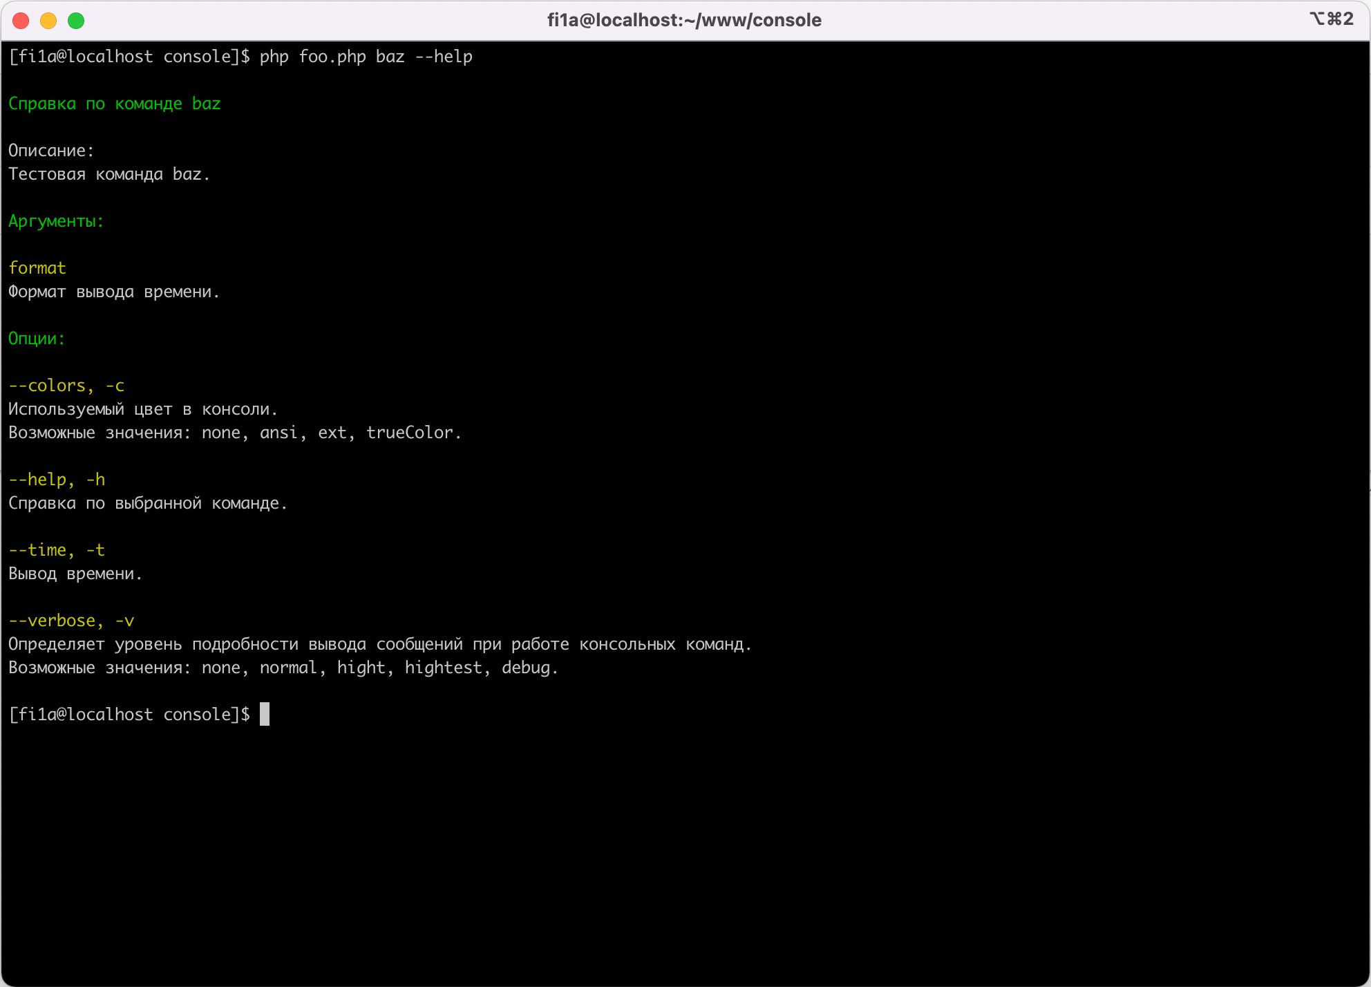The height and width of the screenshot is (987, 1371).
Task: Click the line 'Формат вывода времени.'
Action: (114, 292)
